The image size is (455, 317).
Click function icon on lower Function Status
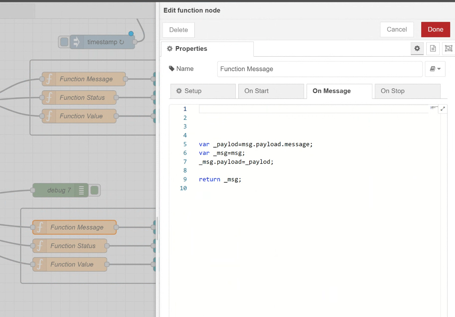click(x=40, y=246)
